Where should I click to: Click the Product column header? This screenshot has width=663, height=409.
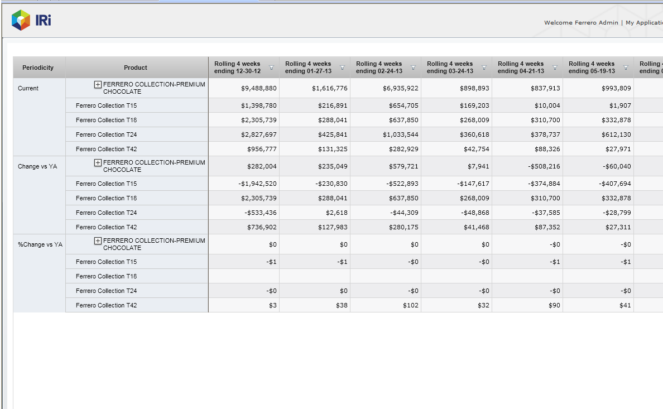tap(136, 68)
